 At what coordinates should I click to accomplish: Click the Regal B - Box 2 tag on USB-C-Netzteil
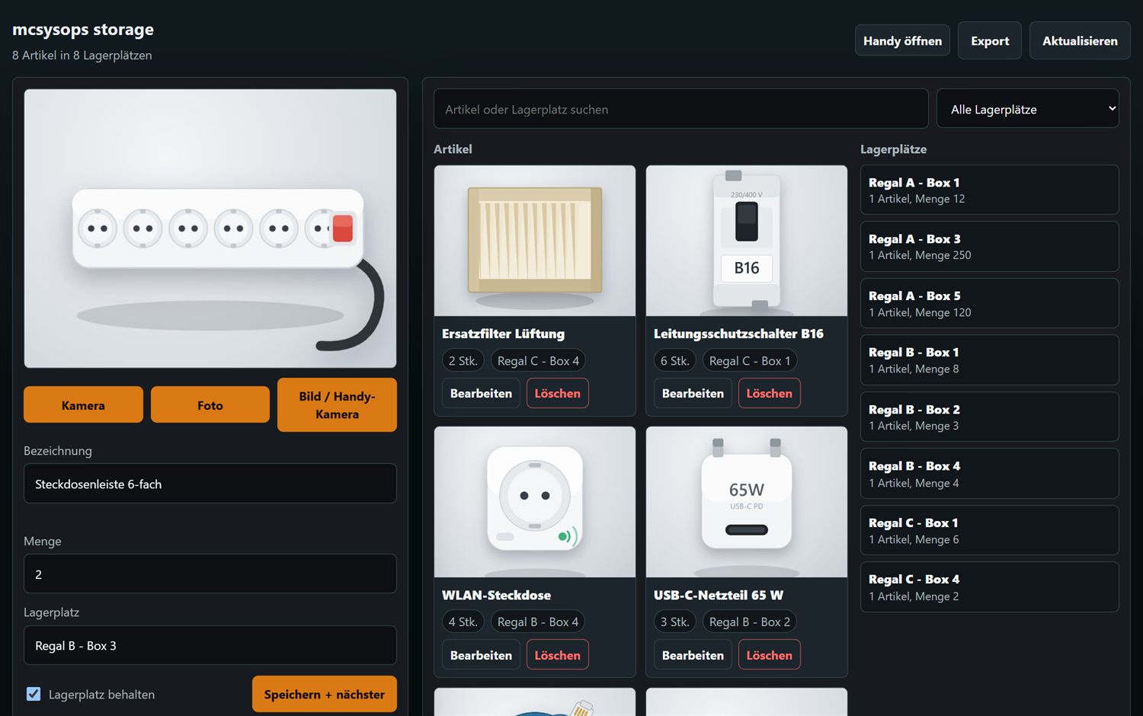[750, 622]
